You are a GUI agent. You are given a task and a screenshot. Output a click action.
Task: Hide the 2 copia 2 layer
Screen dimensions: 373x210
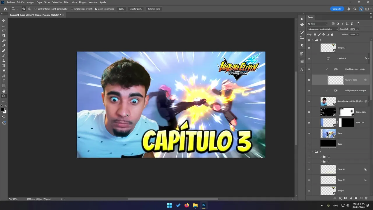309,48
